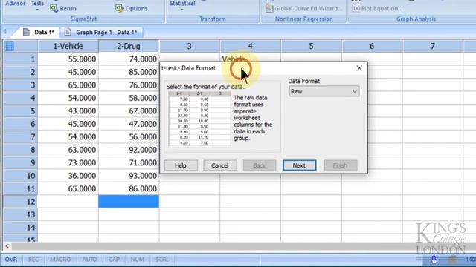Screen dimensions: 476x267
Task: Click the highlighted blue cell in row 12
Action: [x=129, y=202]
